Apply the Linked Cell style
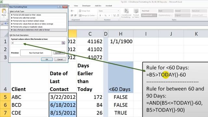 pyautogui.click(x=199, y=15)
